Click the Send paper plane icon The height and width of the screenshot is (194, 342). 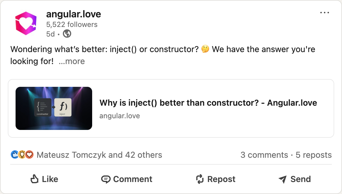click(x=283, y=179)
